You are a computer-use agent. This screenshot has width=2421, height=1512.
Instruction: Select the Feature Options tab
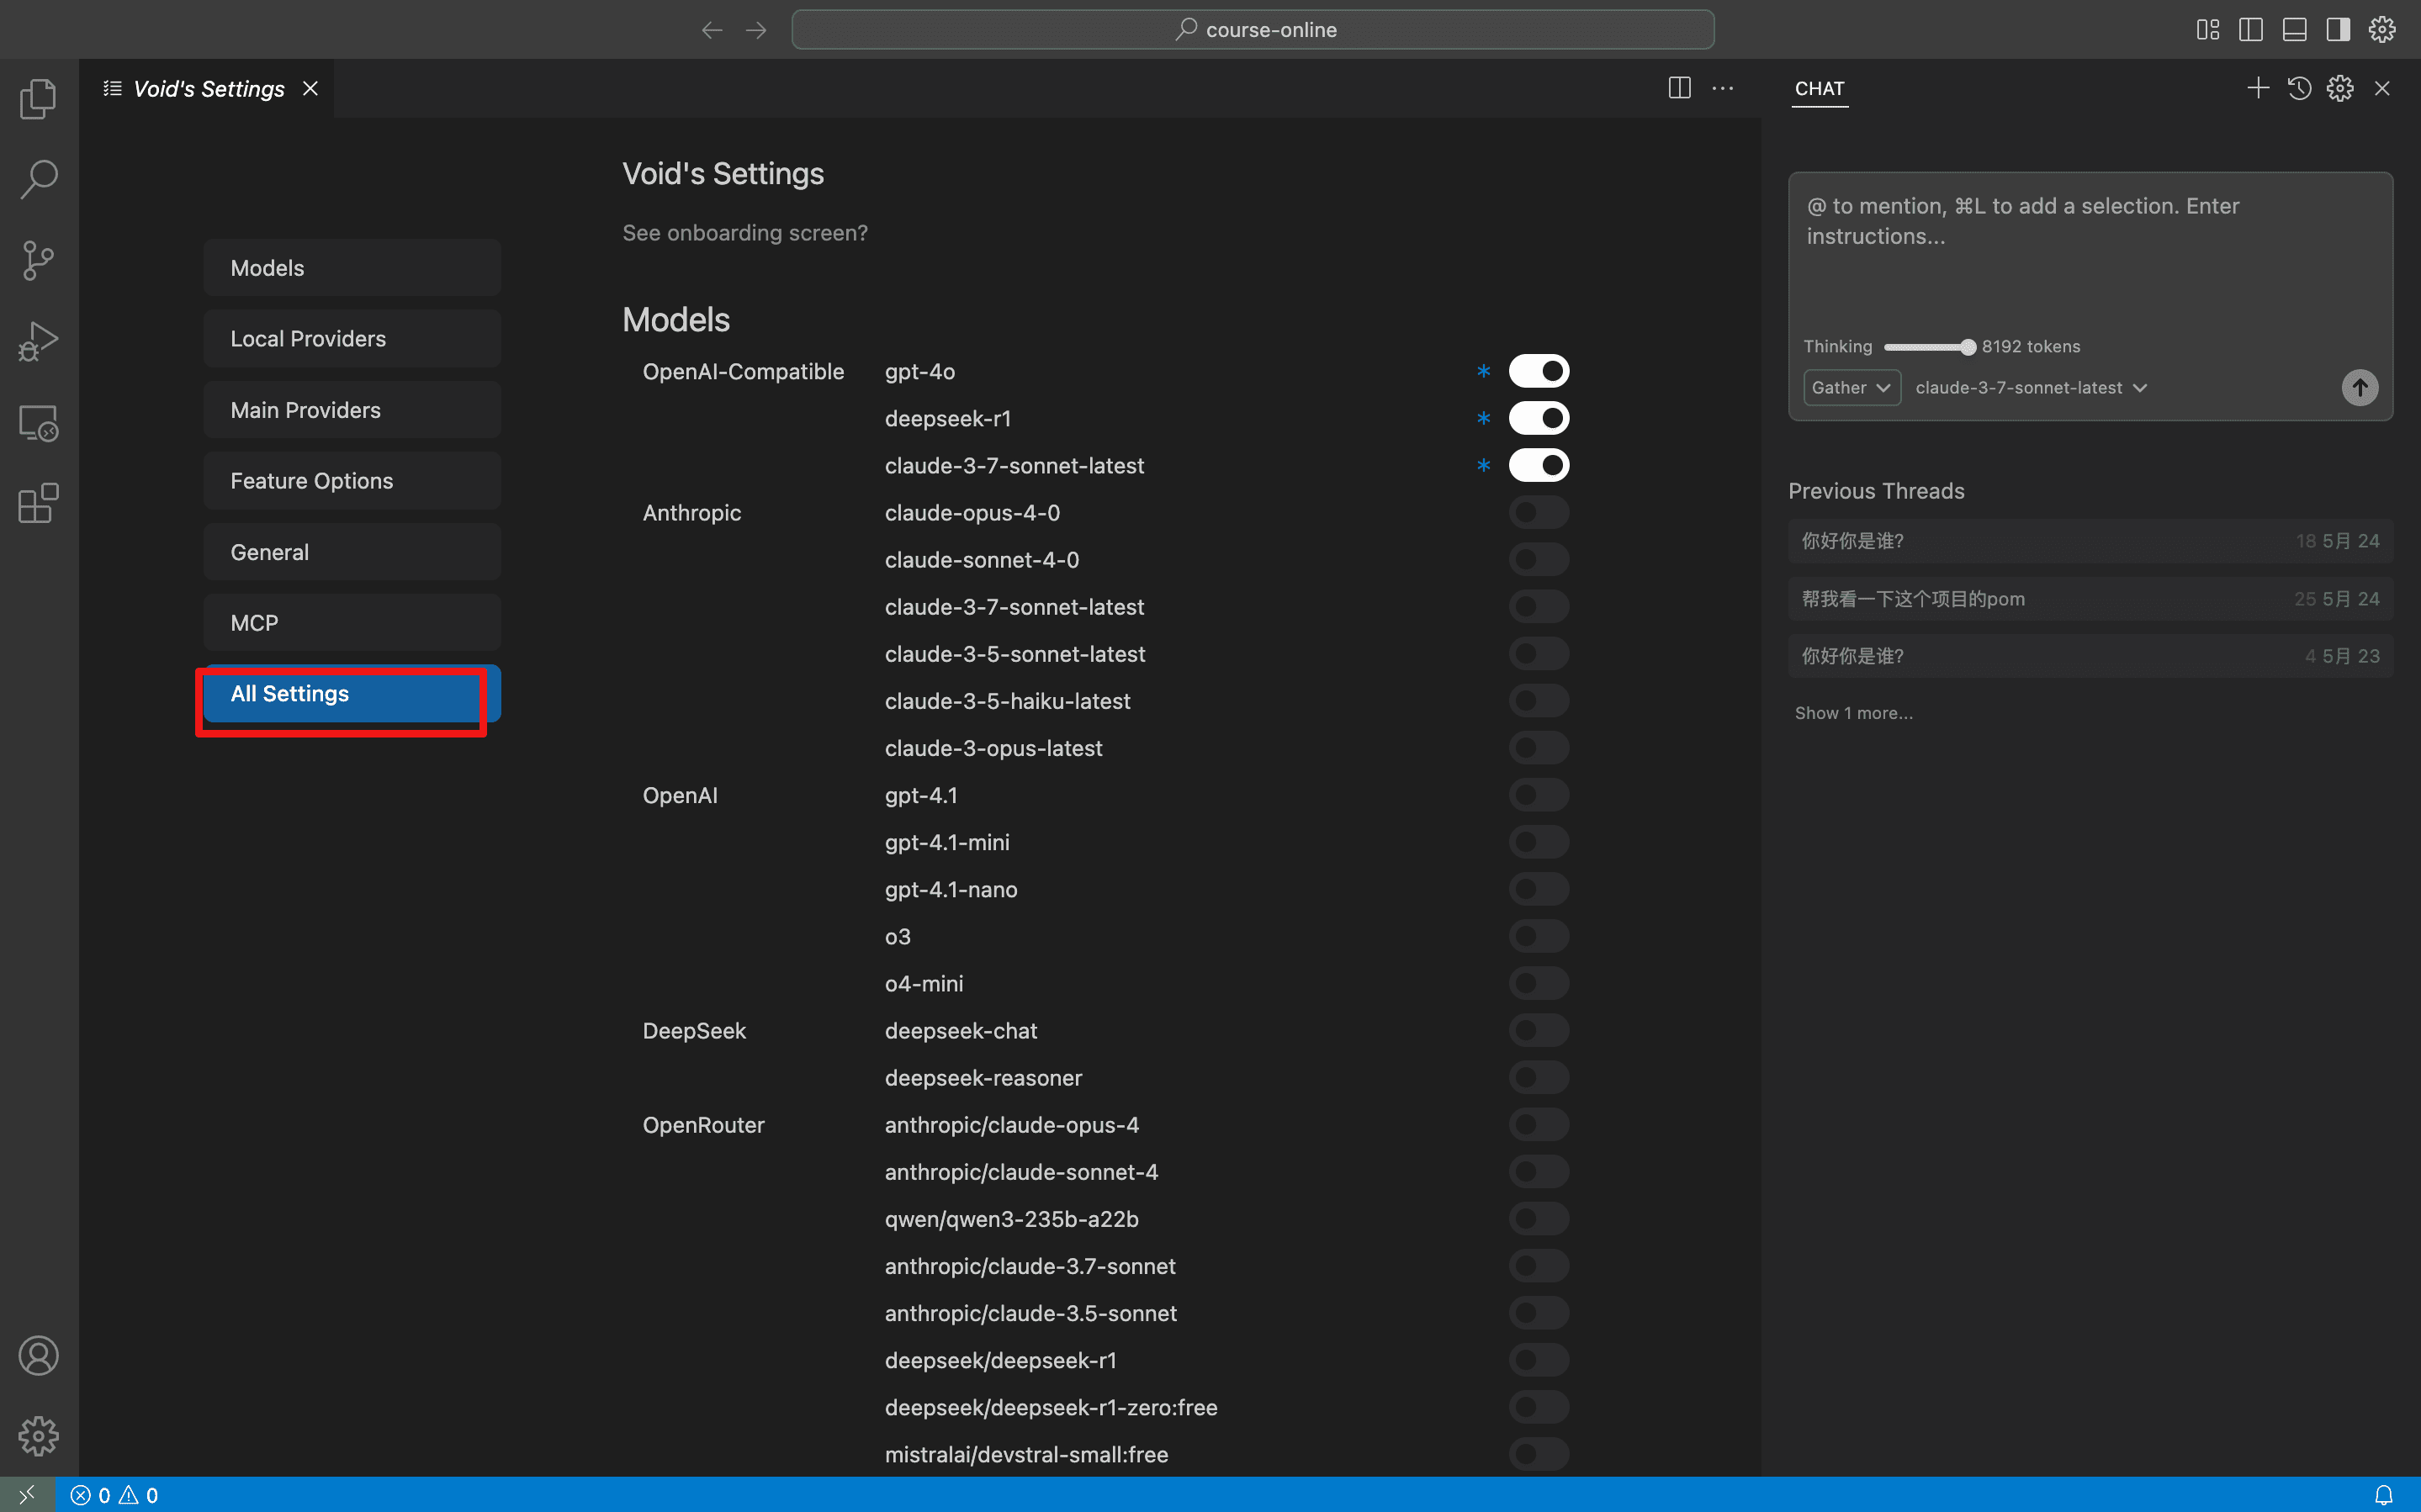pyautogui.click(x=352, y=480)
